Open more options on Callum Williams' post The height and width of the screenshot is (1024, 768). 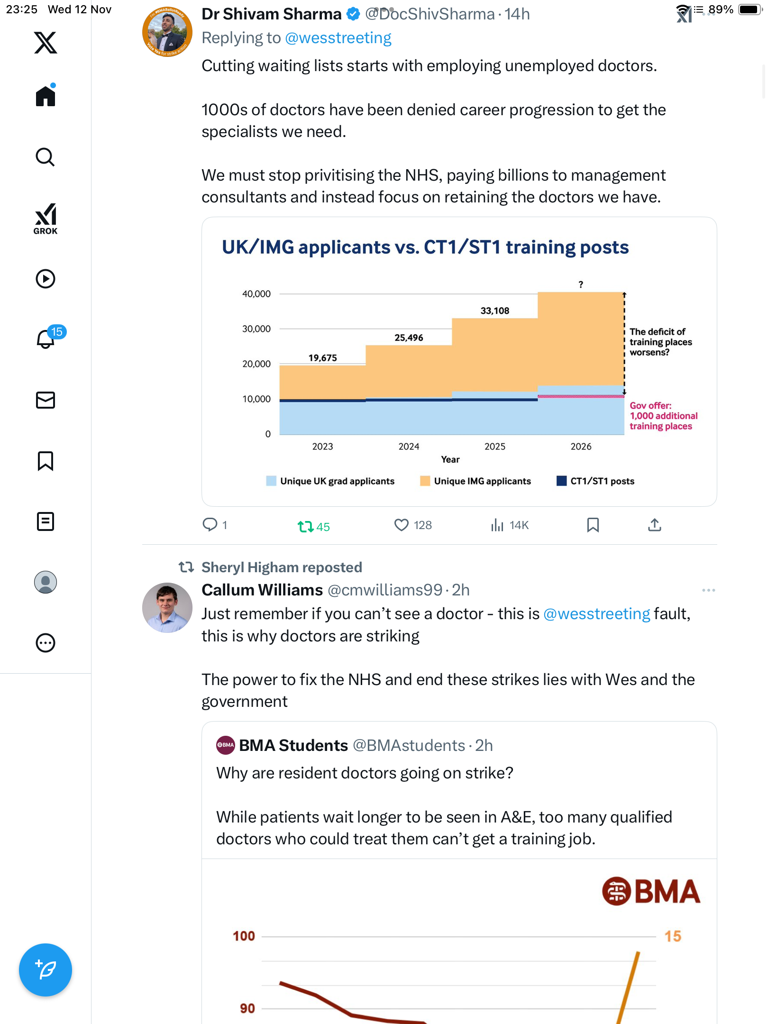[x=708, y=590]
